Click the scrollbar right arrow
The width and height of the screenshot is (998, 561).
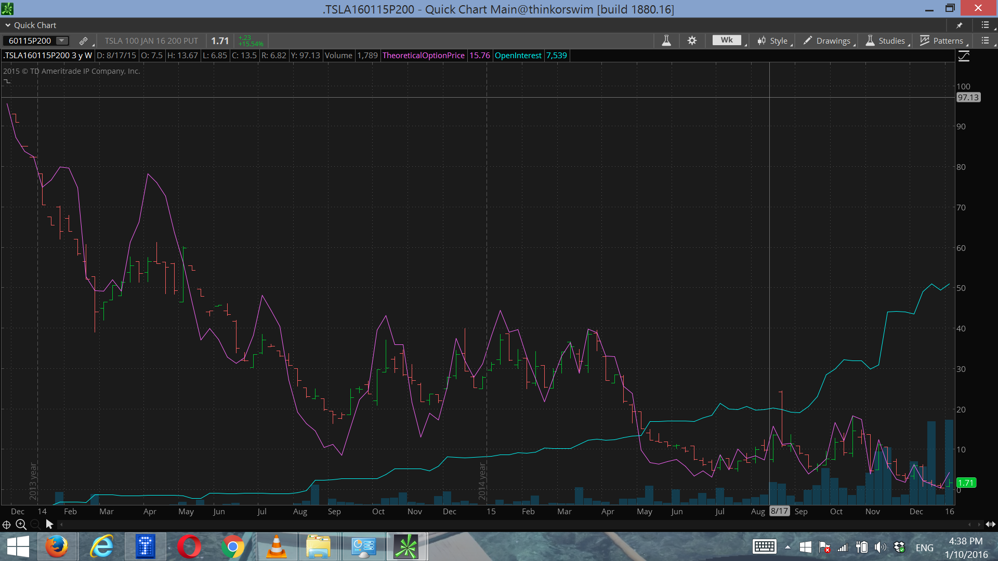[x=979, y=525]
